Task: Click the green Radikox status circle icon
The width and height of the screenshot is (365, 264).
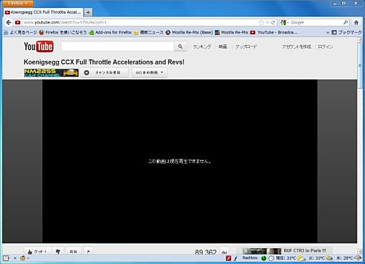Action: (x=263, y=258)
